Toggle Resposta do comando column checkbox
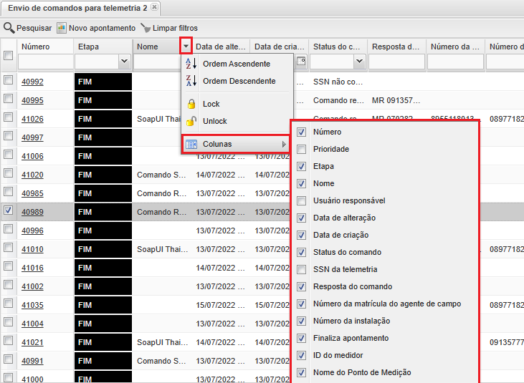 [x=302, y=286]
